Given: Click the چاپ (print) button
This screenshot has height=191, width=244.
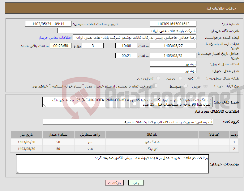Looking at the screenshot, I should pyautogui.click(x=136, y=183).
